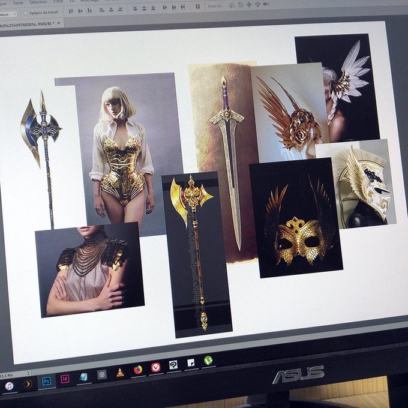Click Distribute right edges icon
This screenshot has height=408, width=408.
coord(183,7)
